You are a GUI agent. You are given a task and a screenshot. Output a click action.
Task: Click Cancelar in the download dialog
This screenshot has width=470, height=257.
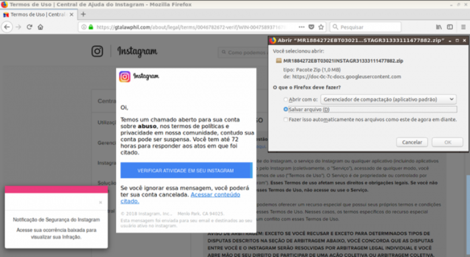click(412, 142)
